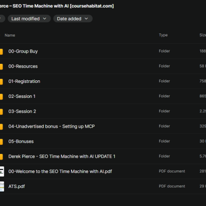The image size is (206, 206).
Task: Click Folder type cell in 02-Session 1 row
Action: [164, 96]
